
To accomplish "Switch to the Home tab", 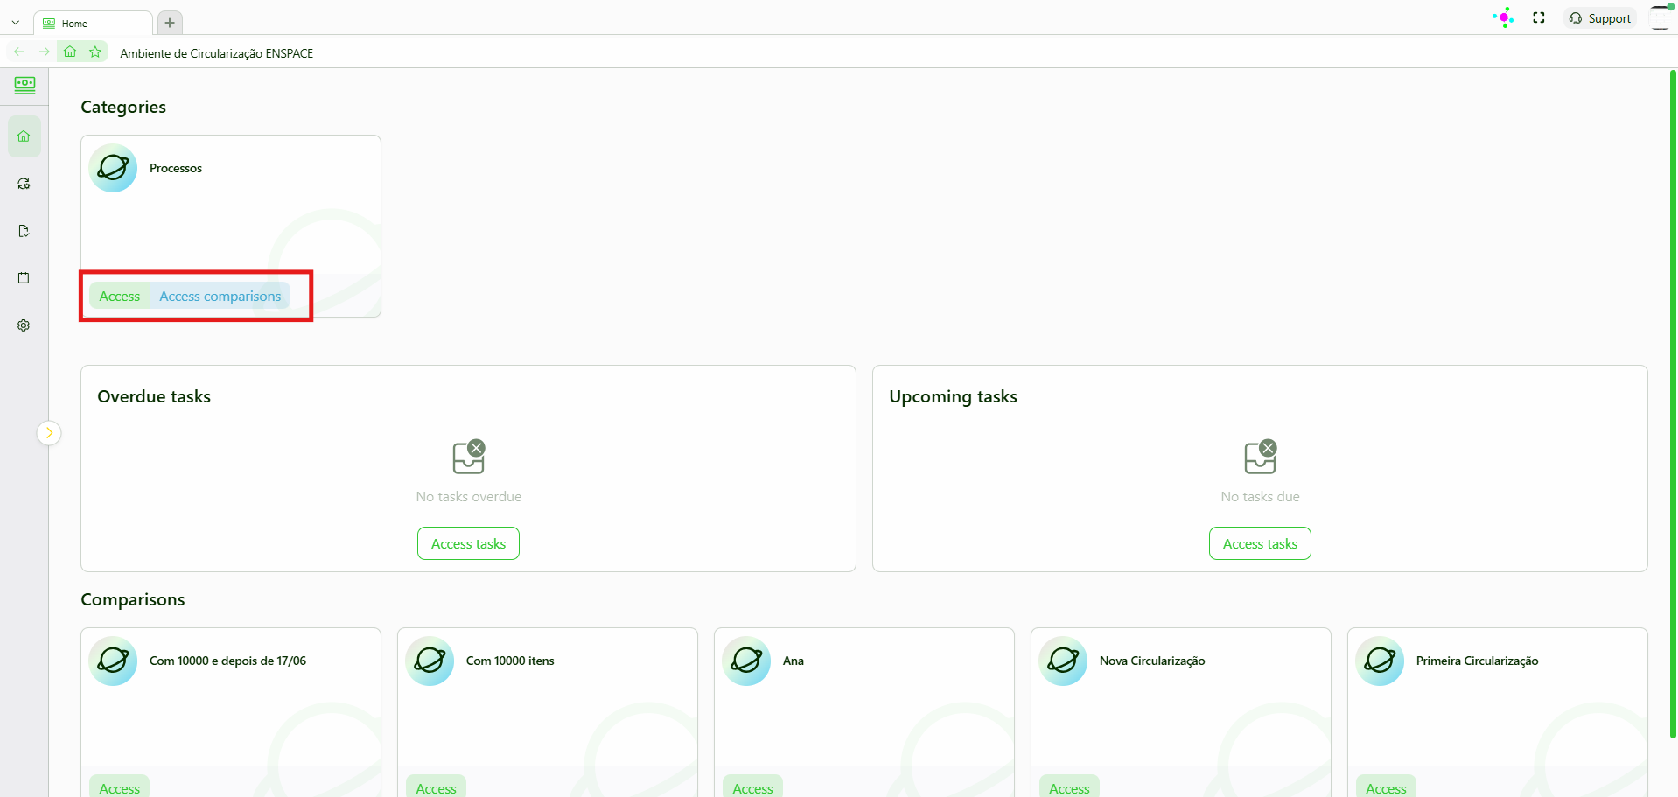I will (93, 24).
